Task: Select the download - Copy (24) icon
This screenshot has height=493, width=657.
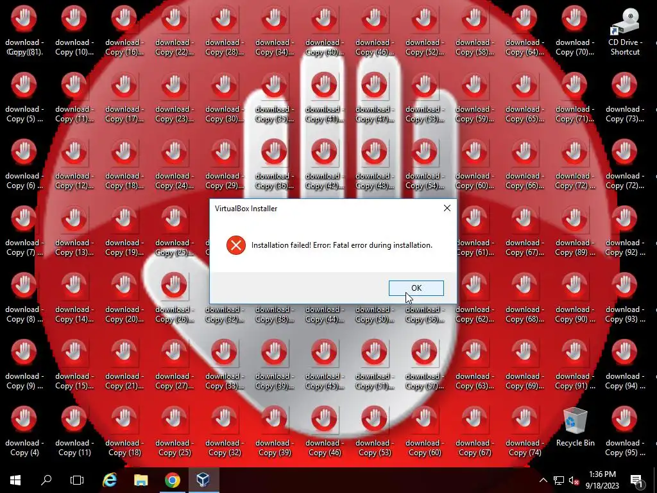Action: coord(175,166)
